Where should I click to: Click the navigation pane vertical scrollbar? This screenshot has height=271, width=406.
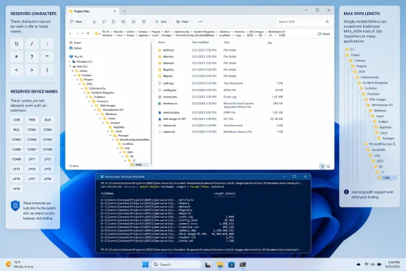(152, 104)
